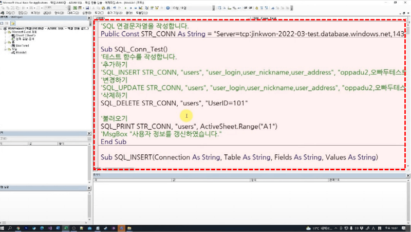Image resolution: width=411 pixels, height=232 pixels.
Task: Close the Immediate window panel at bottom left
Action: (89, 188)
